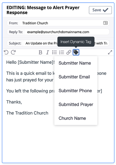Insert a numbered list

62,52
